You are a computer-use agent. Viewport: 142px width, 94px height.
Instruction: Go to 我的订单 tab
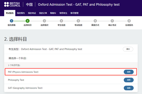[x=43, y=13]
